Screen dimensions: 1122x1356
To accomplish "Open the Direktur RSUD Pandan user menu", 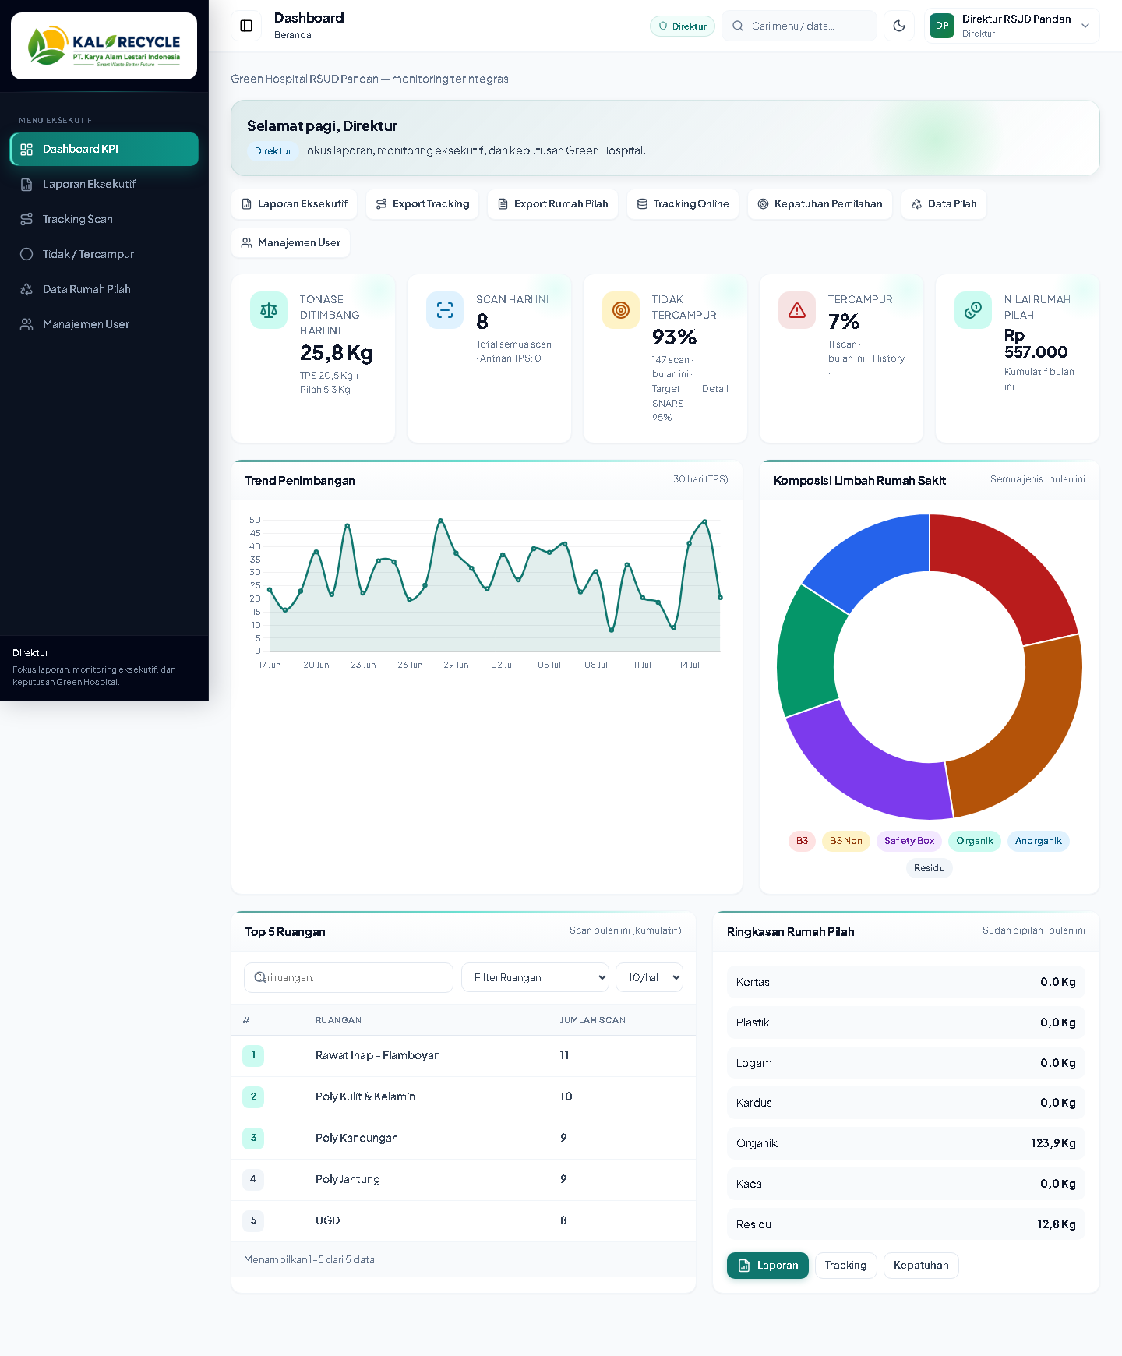I will [x=1011, y=26].
